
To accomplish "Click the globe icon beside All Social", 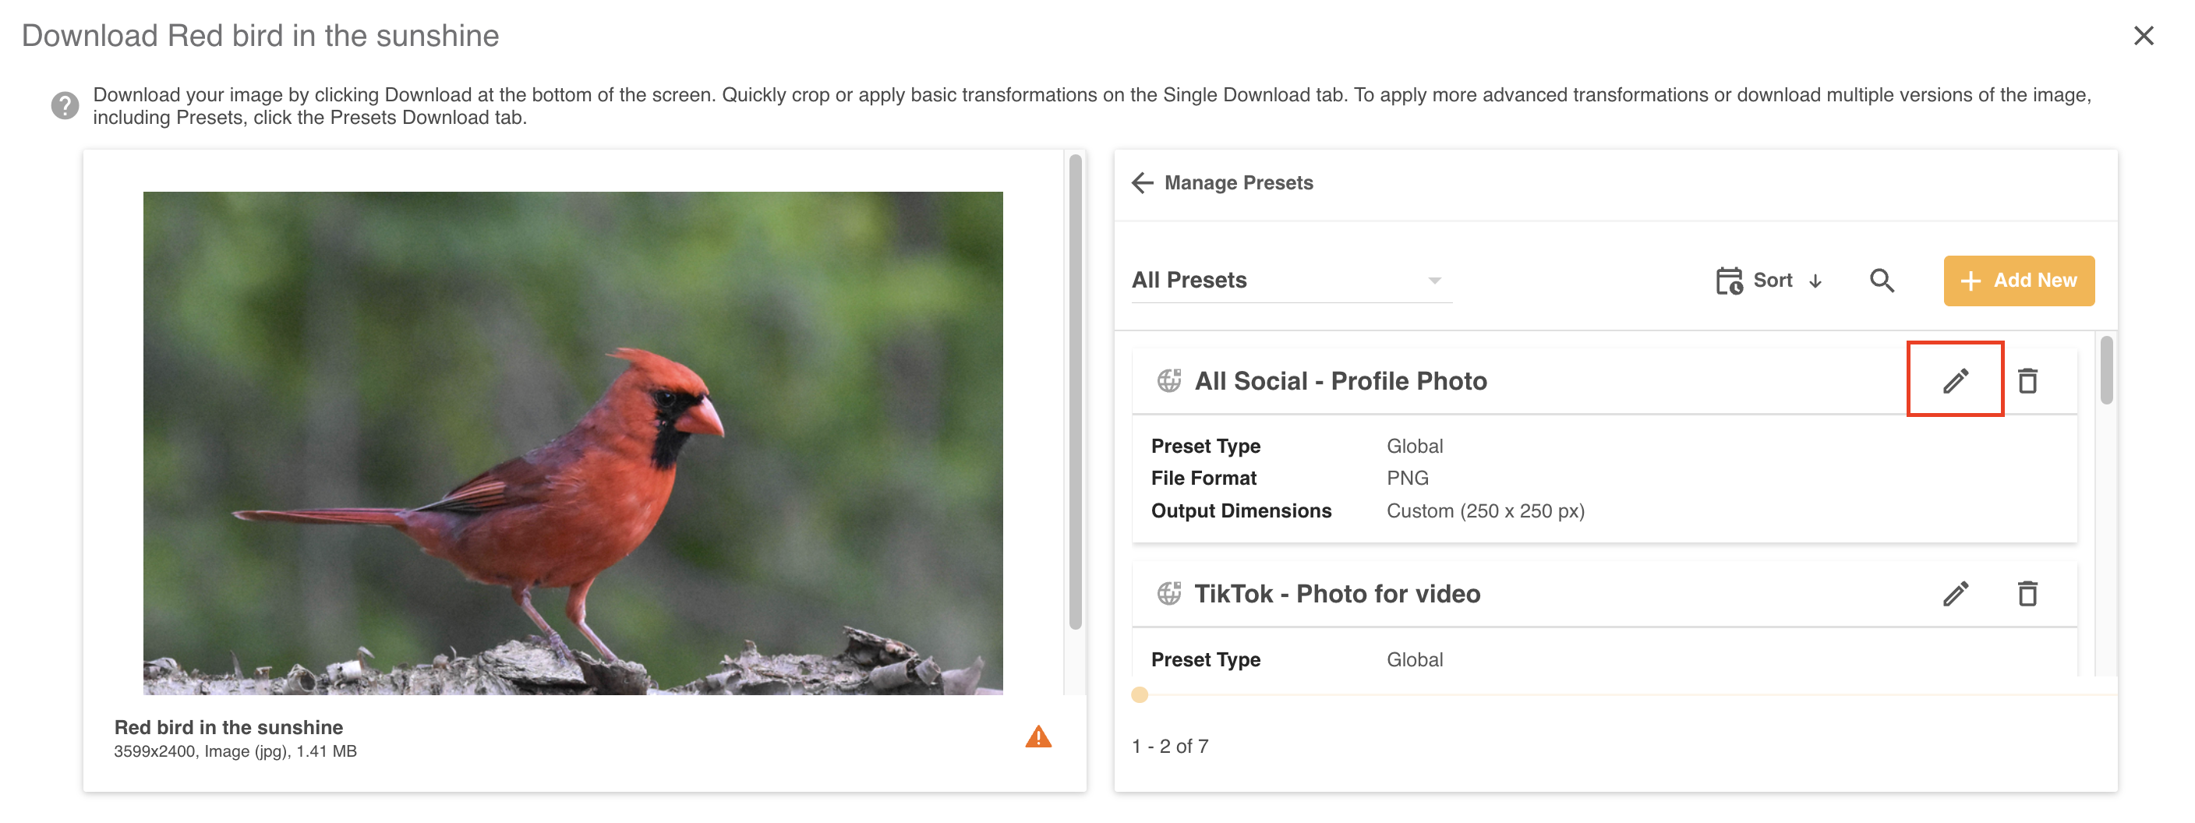I will tap(1168, 380).
